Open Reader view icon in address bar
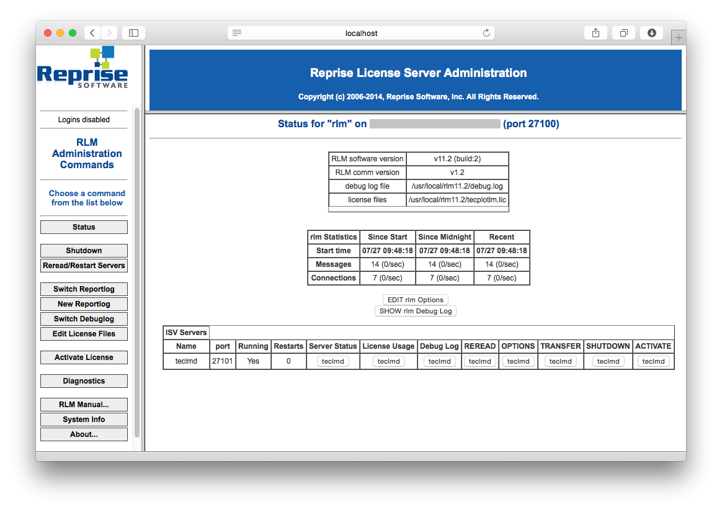The image size is (722, 512). [237, 33]
